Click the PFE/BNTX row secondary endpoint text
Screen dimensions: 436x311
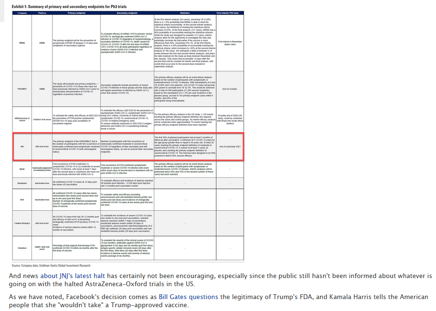tap(127, 89)
